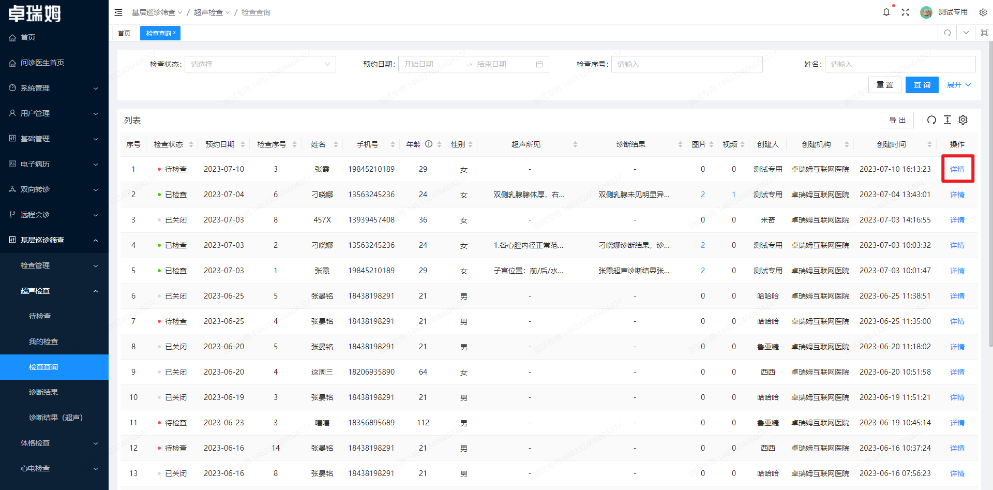Click 姓名 input field
Viewport: 993px width, 490px height.
click(x=900, y=64)
